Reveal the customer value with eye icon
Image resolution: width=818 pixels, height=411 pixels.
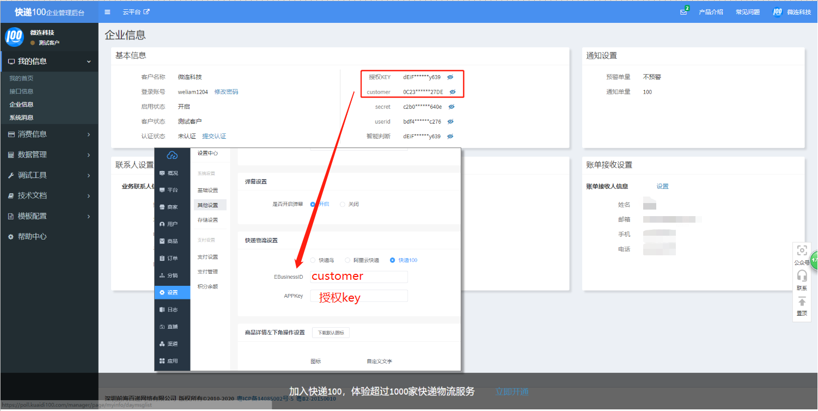[x=452, y=92]
